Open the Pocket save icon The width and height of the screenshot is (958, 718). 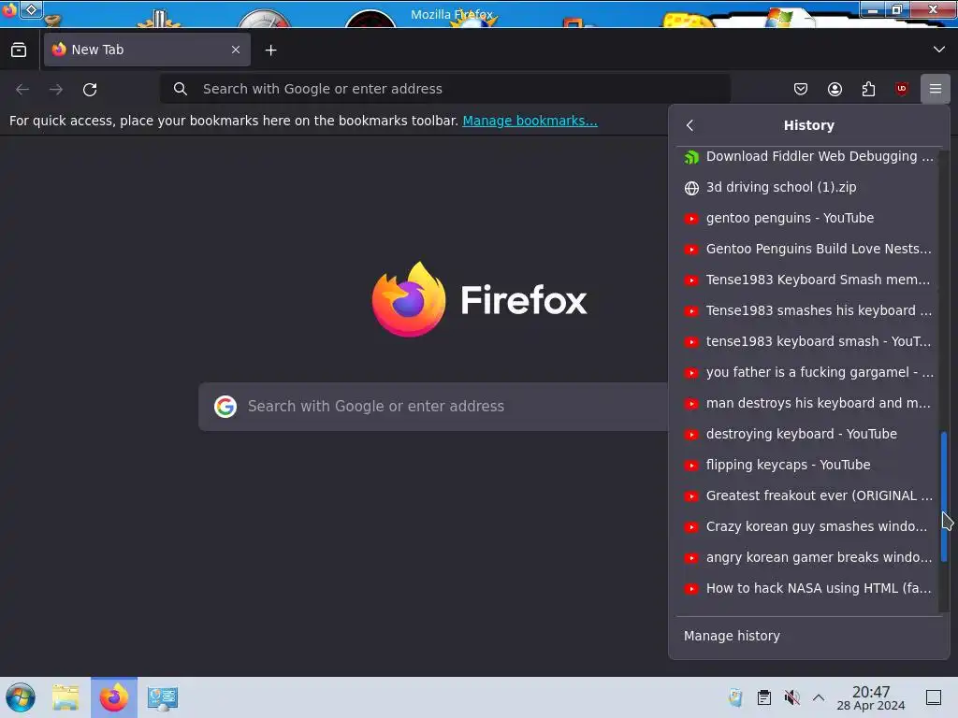(x=801, y=89)
